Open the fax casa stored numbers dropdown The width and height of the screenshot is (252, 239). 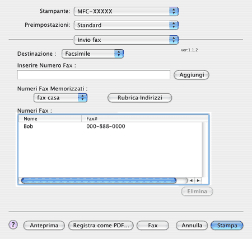(x=60, y=98)
